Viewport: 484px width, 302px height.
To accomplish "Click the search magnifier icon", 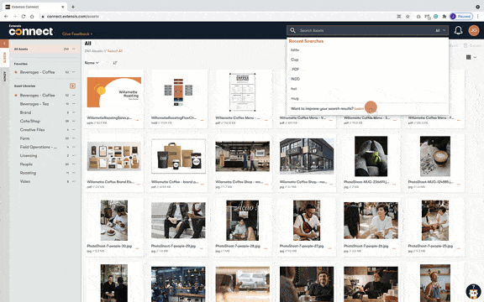I will [292, 30].
